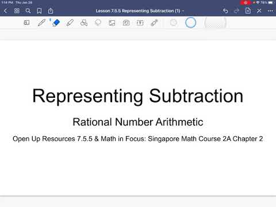Select the Highlighter tool
The height and width of the screenshot is (207, 276).
70,22
